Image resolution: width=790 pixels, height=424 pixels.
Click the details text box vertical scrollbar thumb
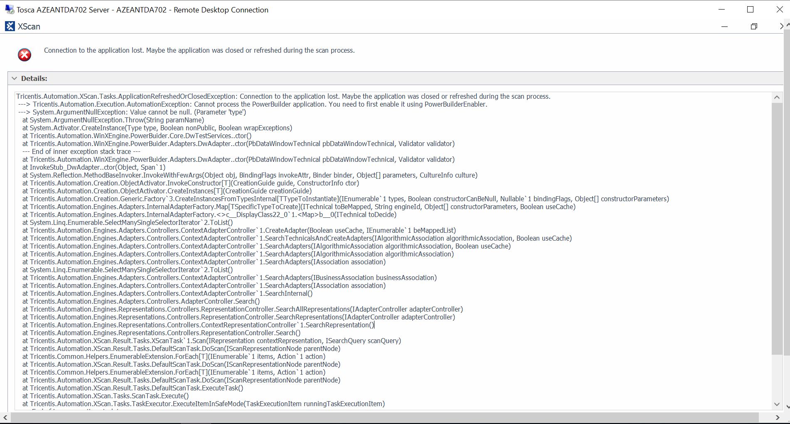(x=776, y=228)
